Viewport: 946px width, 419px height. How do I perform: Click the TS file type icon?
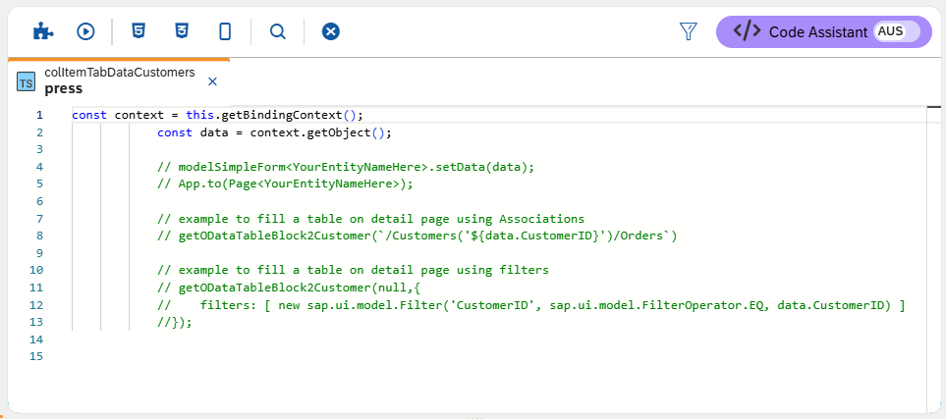click(x=26, y=82)
